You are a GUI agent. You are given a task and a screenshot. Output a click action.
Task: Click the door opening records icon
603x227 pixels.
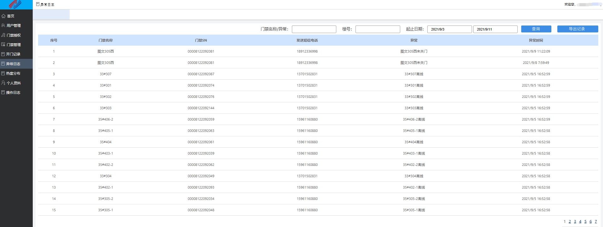(3, 54)
